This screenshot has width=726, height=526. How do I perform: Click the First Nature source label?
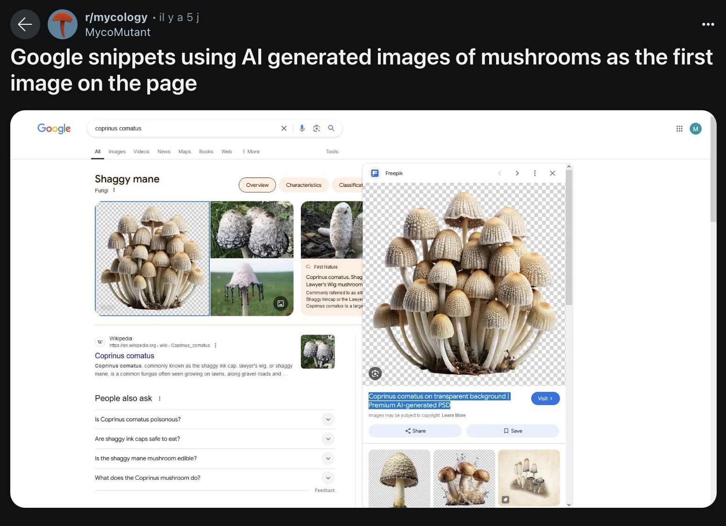point(326,267)
